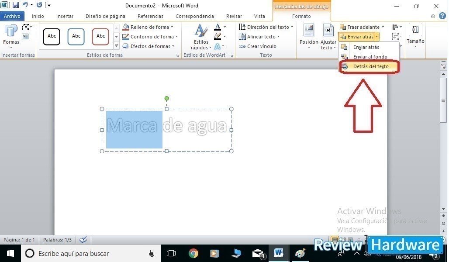This screenshot has width=449, height=262.
Task: Click the microphone icon in the search box
Action: (x=152, y=253)
